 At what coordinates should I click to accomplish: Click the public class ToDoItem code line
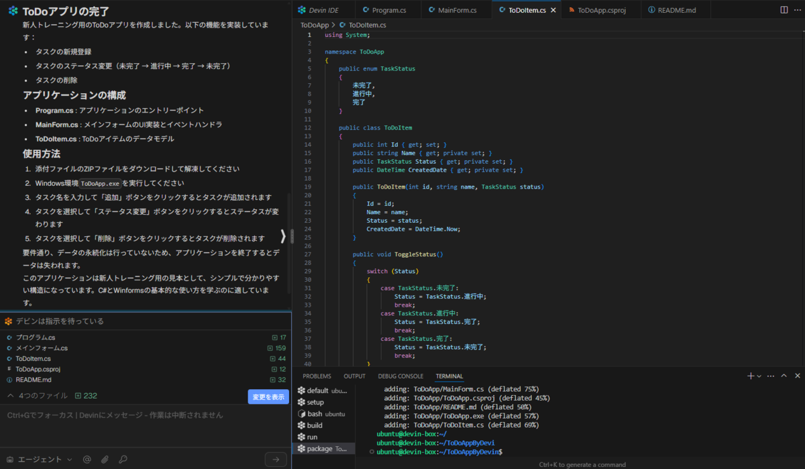point(376,127)
